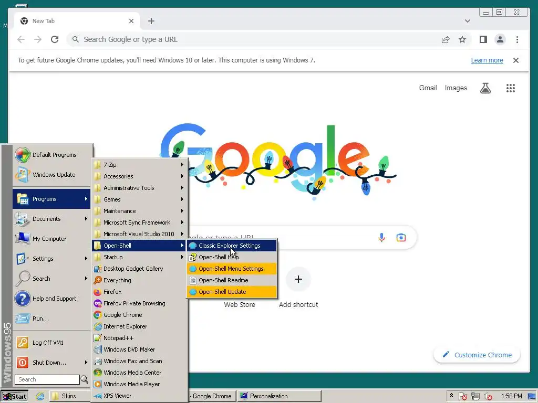This screenshot has width=538, height=403.
Task: Run Open-Shell Update
Action: [x=232, y=292]
